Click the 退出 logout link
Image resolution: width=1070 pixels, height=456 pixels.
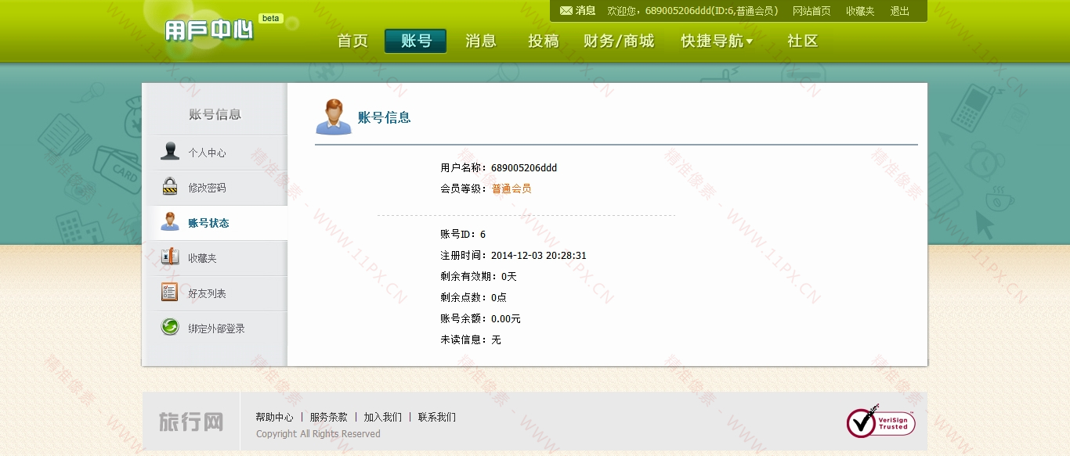coord(900,11)
